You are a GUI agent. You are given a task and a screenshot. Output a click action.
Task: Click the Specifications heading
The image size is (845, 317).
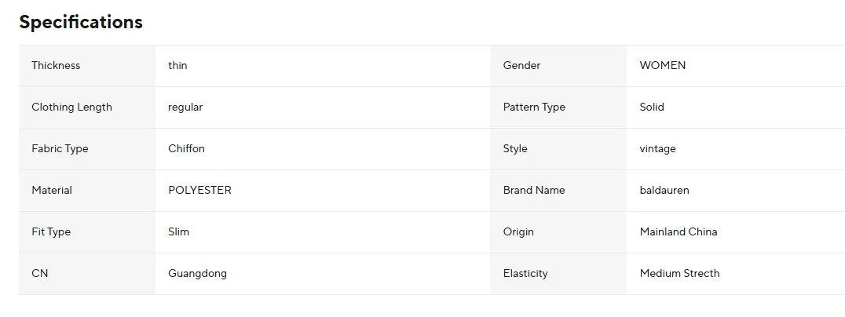[x=81, y=22]
